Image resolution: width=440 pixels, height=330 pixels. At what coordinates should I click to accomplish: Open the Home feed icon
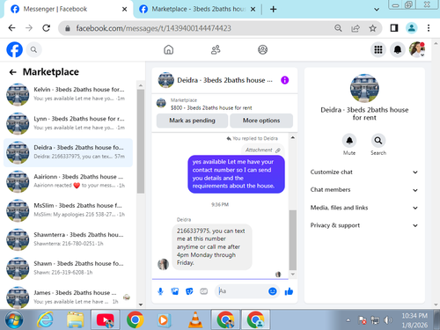[168, 50]
